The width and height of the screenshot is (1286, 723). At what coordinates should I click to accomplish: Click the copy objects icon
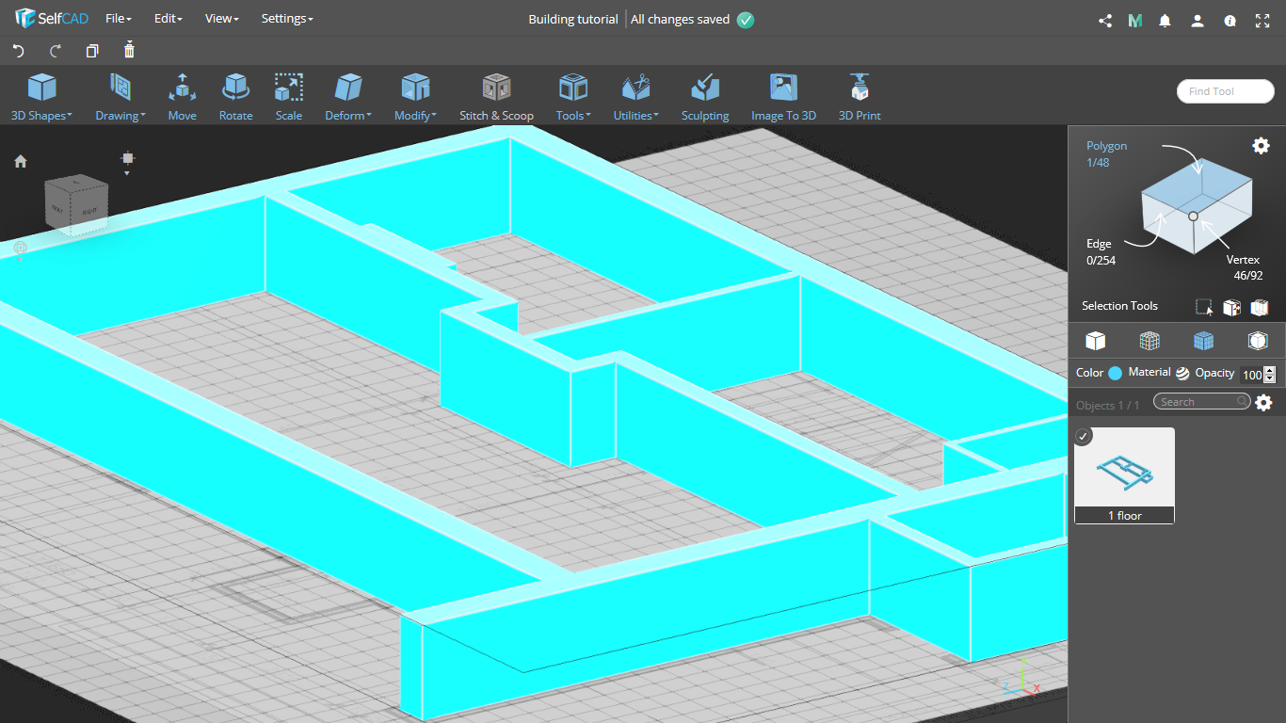point(92,51)
